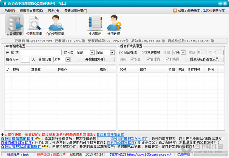
Task: Open the official website 100ruanjian.com link
Action: (x=149, y=155)
